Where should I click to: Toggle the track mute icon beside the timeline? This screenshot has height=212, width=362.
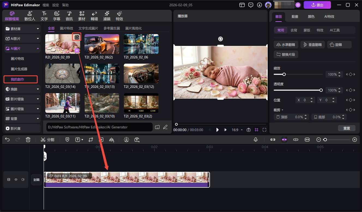(x=23, y=179)
